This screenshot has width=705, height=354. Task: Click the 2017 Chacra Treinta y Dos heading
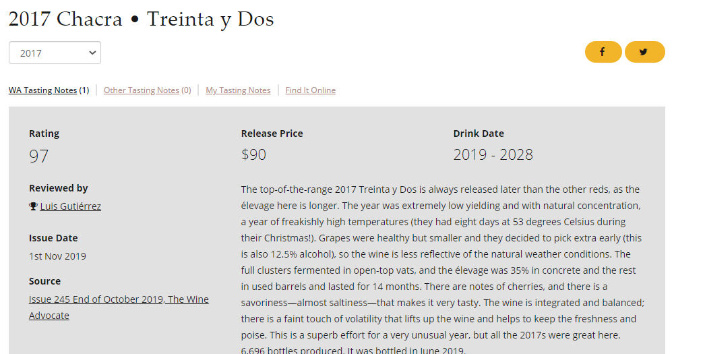(x=141, y=19)
